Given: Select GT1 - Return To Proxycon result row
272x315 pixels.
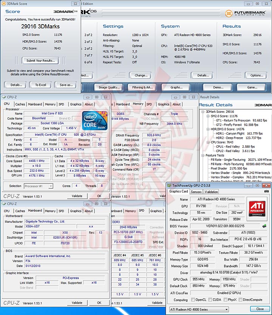Looking at the screenshot, I should click(241, 120).
